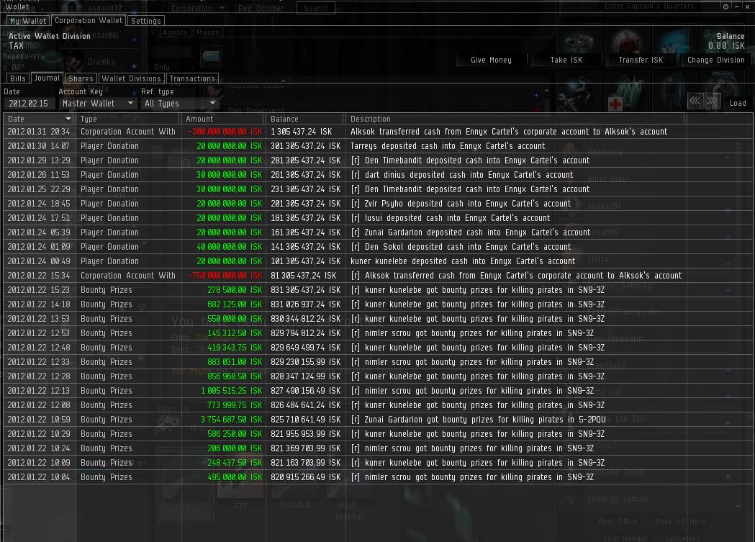Select the 206 000,00 ISK bounty amount
This screenshot has width=755, height=542.
click(235, 449)
